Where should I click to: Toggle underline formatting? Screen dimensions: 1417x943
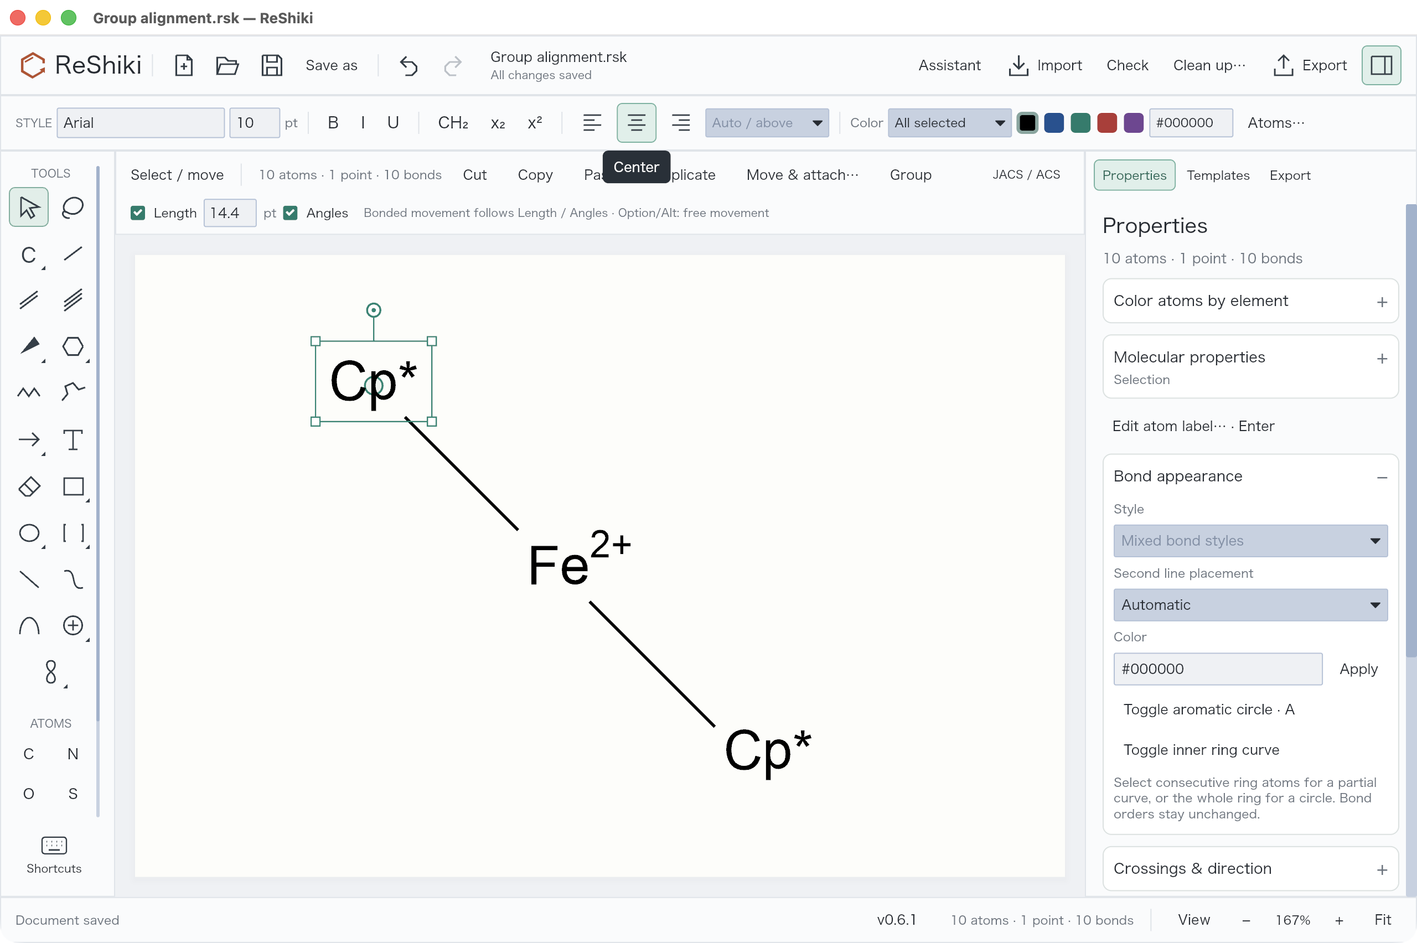coord(393,123)
